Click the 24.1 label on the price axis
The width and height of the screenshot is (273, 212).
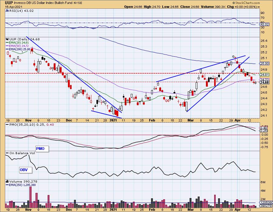click(x=264, y=116)
